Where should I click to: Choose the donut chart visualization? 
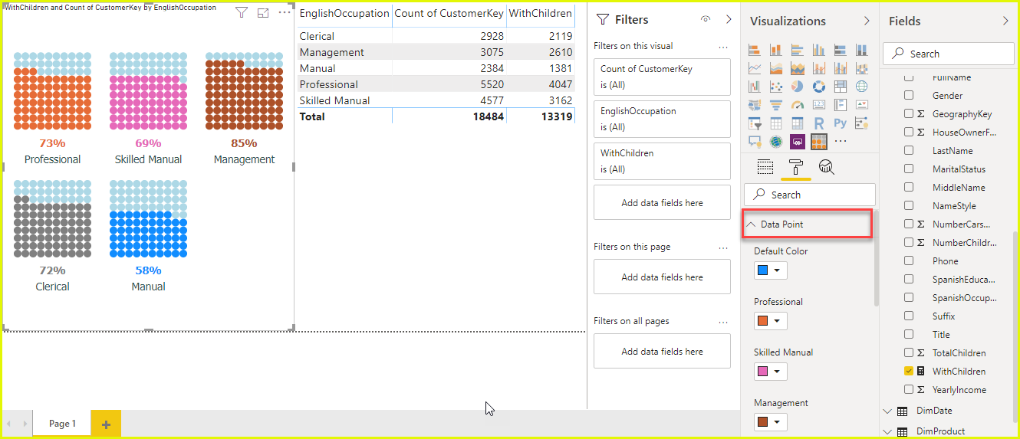point(819,87)
